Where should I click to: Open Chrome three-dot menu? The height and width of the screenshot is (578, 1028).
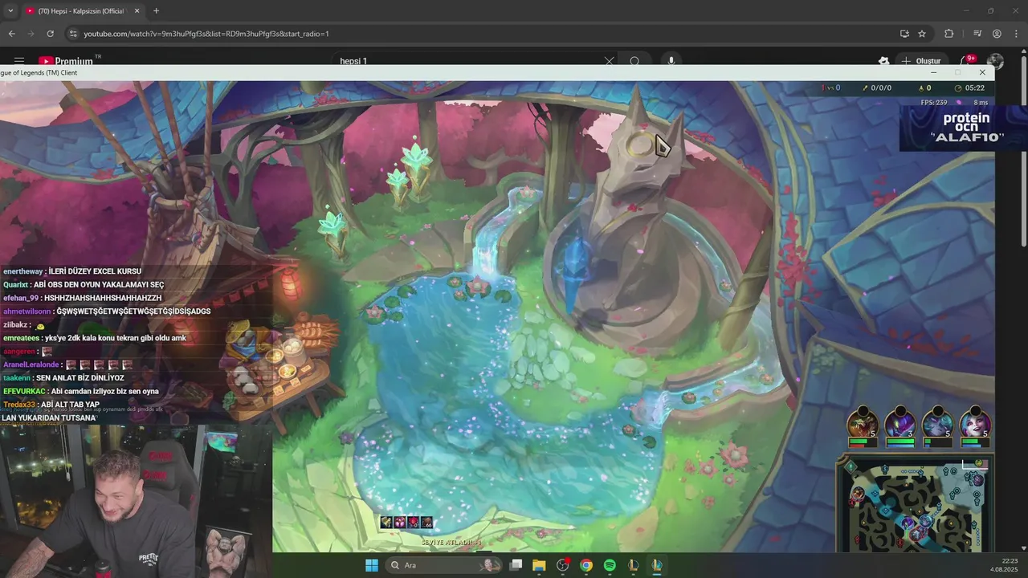[x=1015, y=34]
